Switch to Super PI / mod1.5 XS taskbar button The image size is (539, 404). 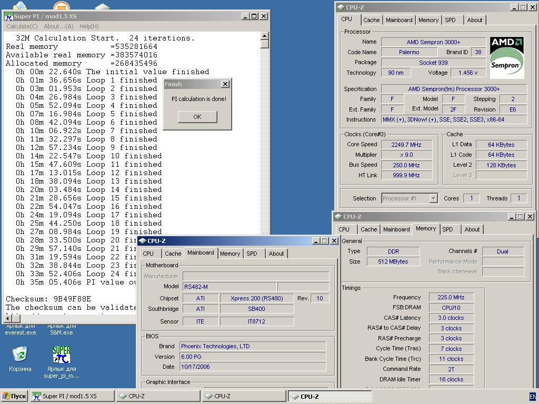click(72, 396)
